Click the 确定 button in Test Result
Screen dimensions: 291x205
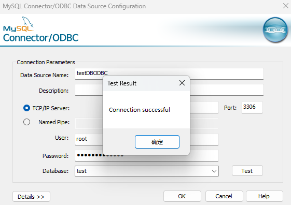point(157,142)
